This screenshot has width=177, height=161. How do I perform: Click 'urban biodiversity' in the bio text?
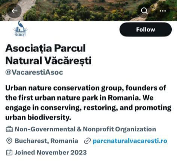pos(38,118)
